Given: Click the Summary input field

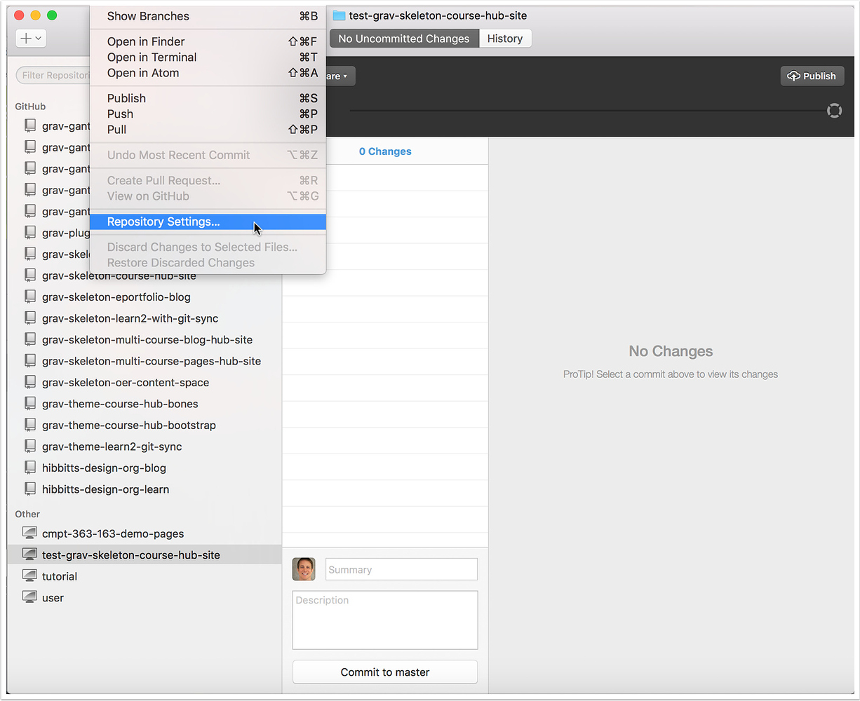Looking at the screenshot, I should point(401,569).
